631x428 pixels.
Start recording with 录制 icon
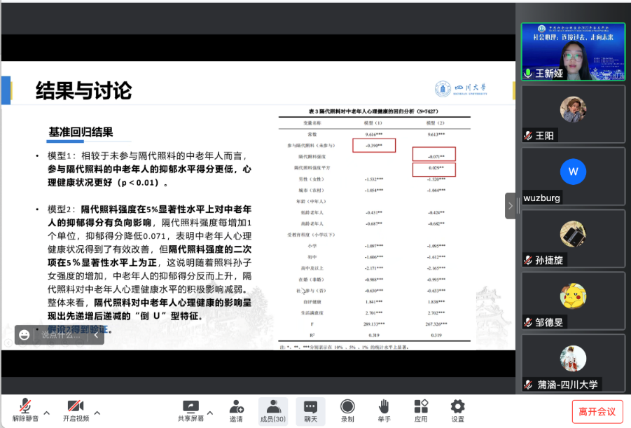[x=347, y=410]
